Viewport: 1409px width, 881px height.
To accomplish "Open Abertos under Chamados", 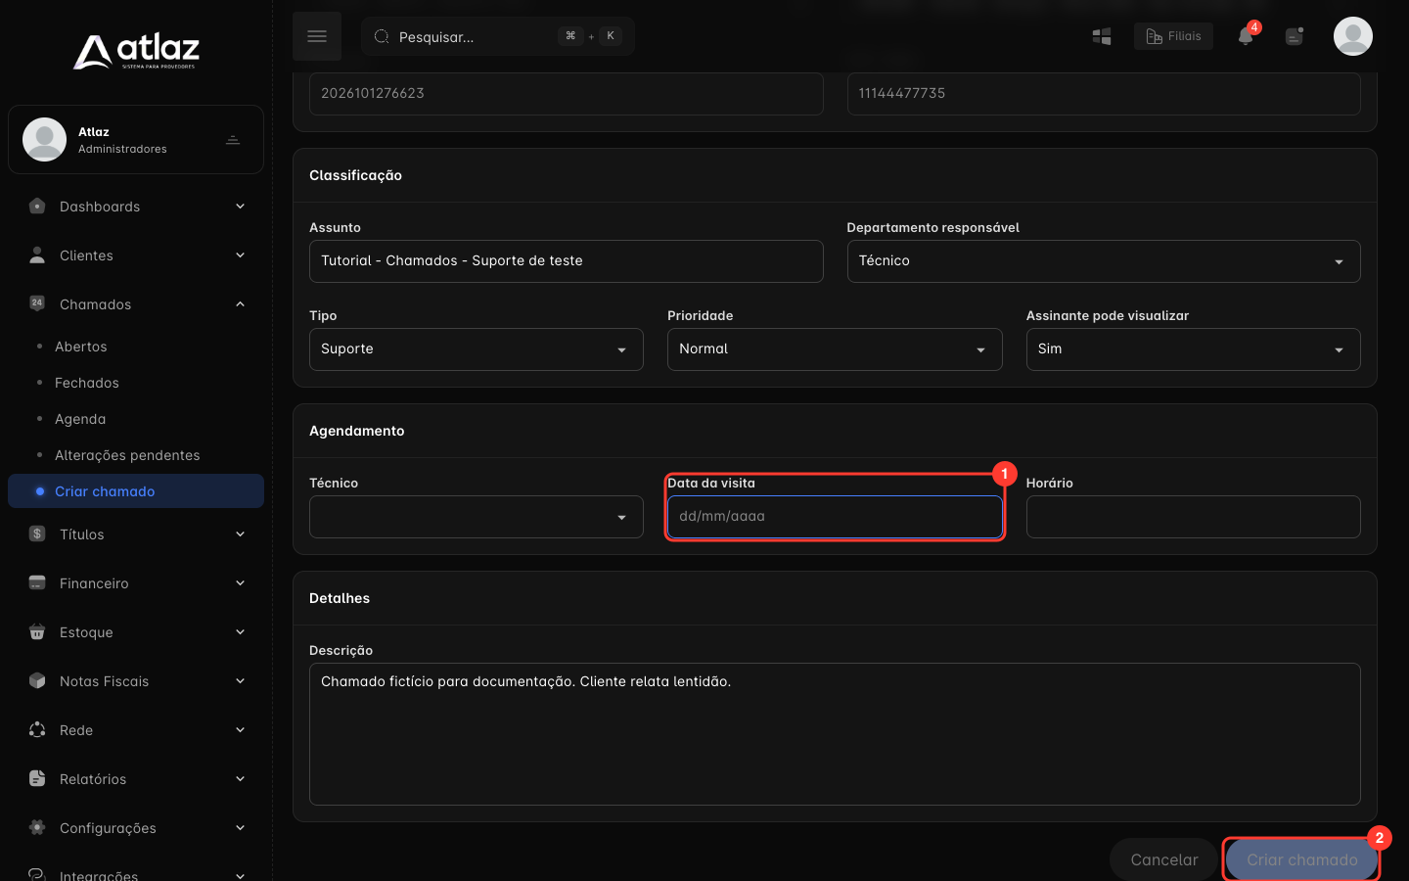I will click(81, 347).
